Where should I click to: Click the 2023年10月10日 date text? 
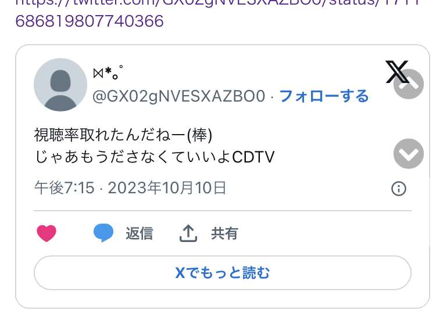pos(167,187)
